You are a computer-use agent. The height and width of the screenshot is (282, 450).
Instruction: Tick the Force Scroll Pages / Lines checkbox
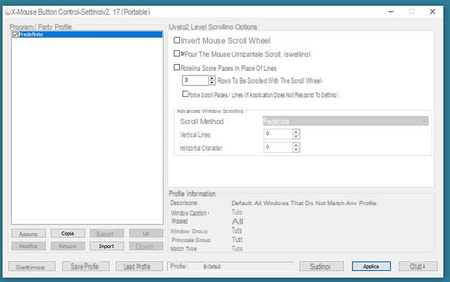185,94
